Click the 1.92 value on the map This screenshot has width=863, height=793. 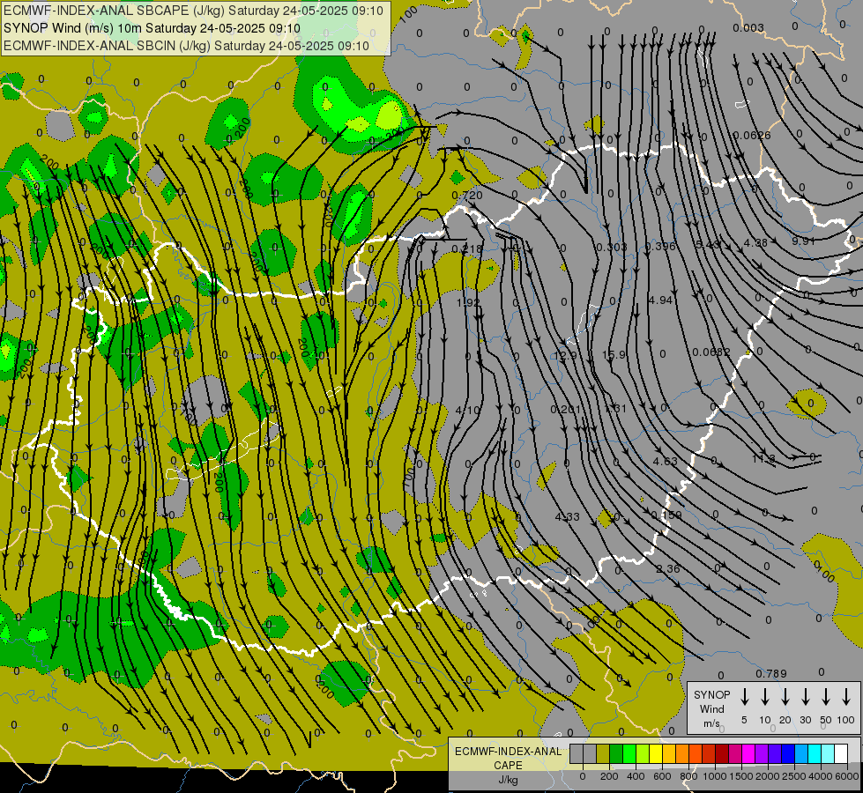click(468, 303)
